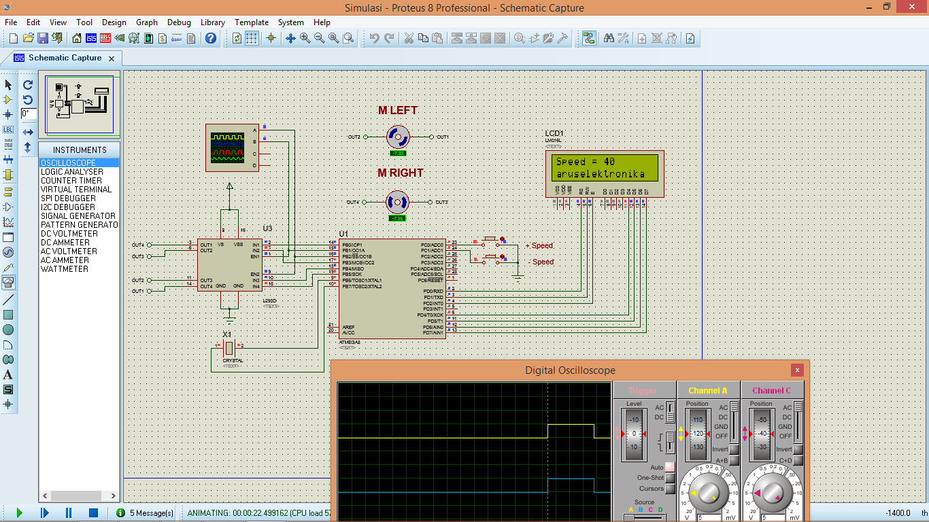Click the Save Project icon

43,38
